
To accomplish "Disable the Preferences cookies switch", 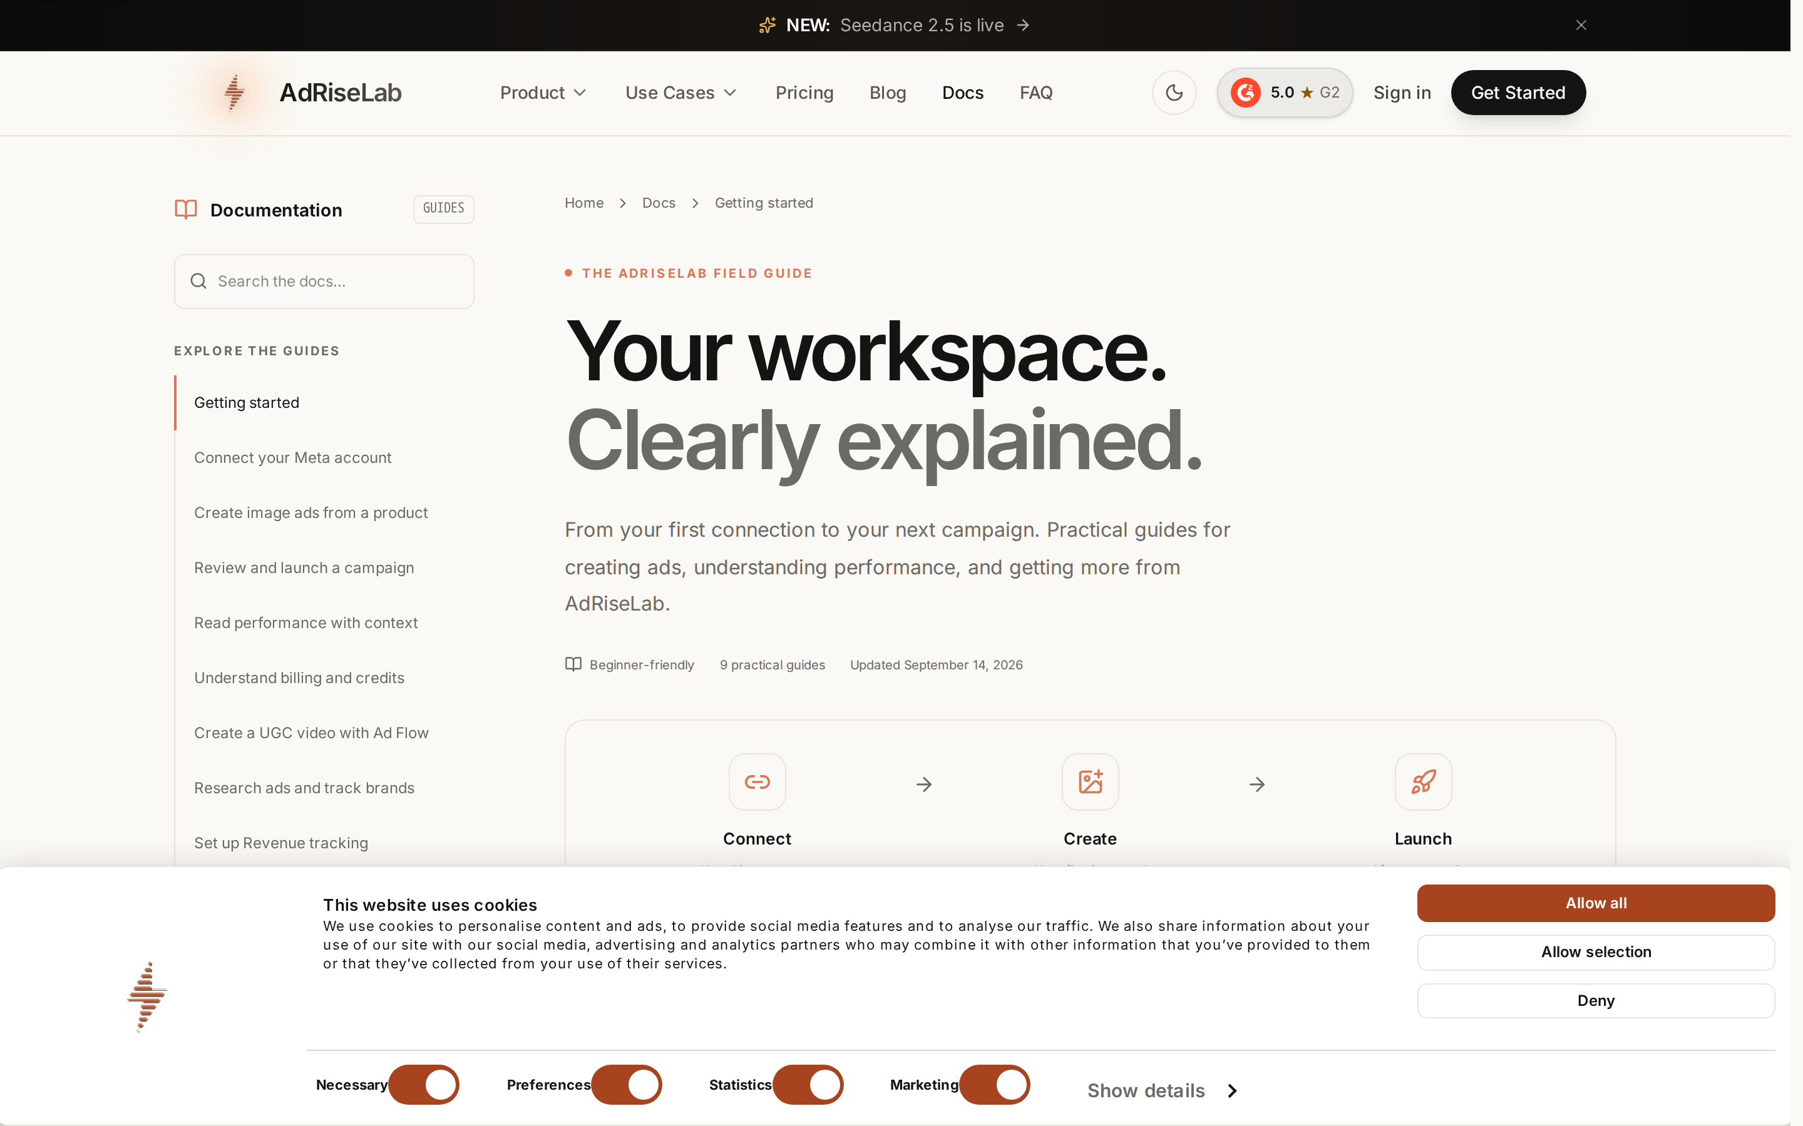I will pos(627,1084).
